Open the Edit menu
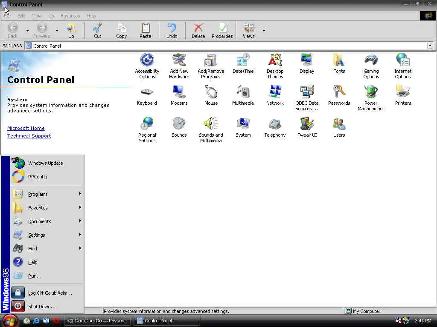437x327 pixels. (x=21, y=16)
